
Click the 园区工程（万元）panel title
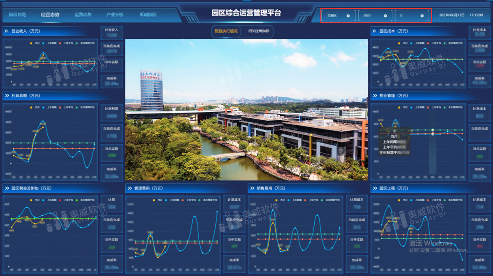coord(394,188)
